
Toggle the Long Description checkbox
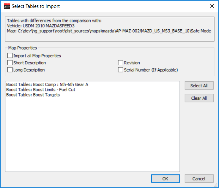pyautogui.click(x=10, y=70)
